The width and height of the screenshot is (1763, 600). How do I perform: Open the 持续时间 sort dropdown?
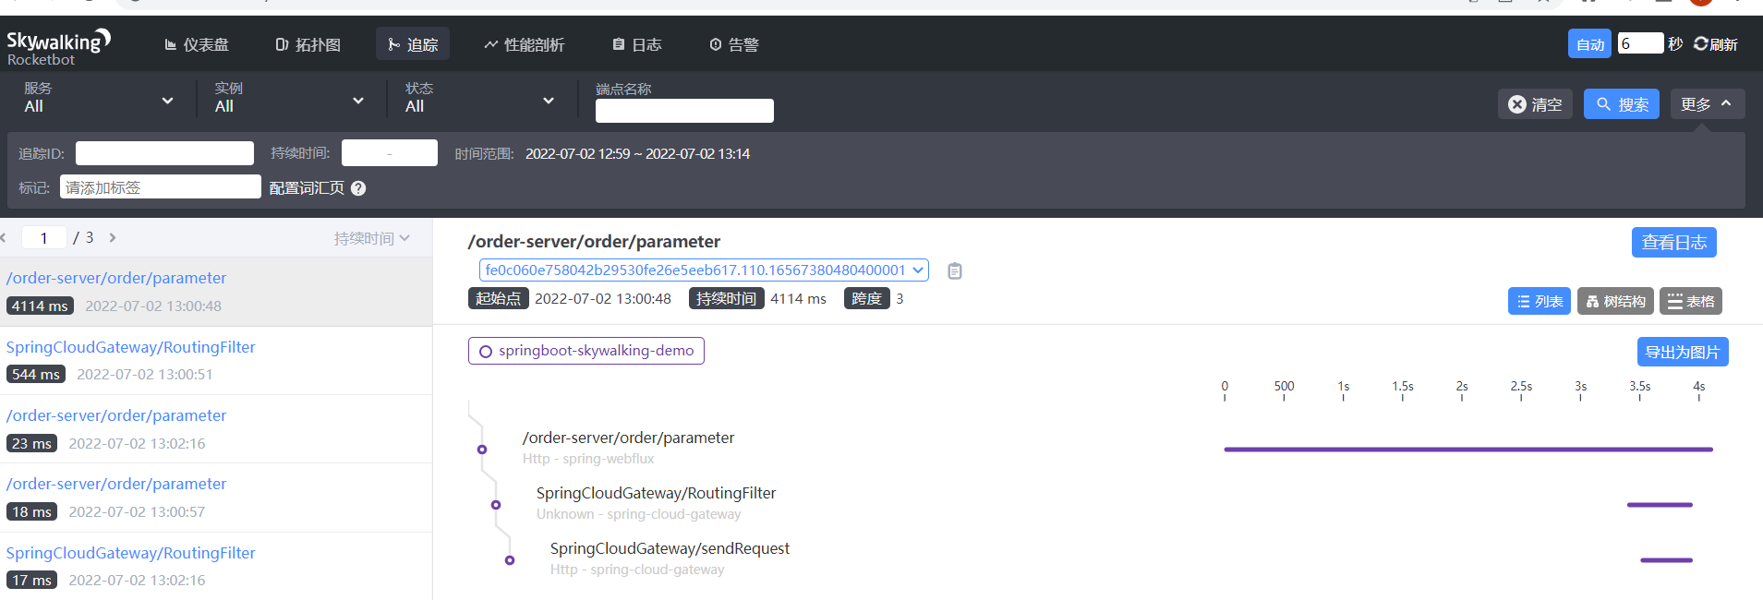(x=372, y=238)
